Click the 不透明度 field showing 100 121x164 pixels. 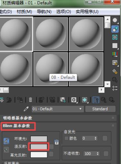pos(90,154)
